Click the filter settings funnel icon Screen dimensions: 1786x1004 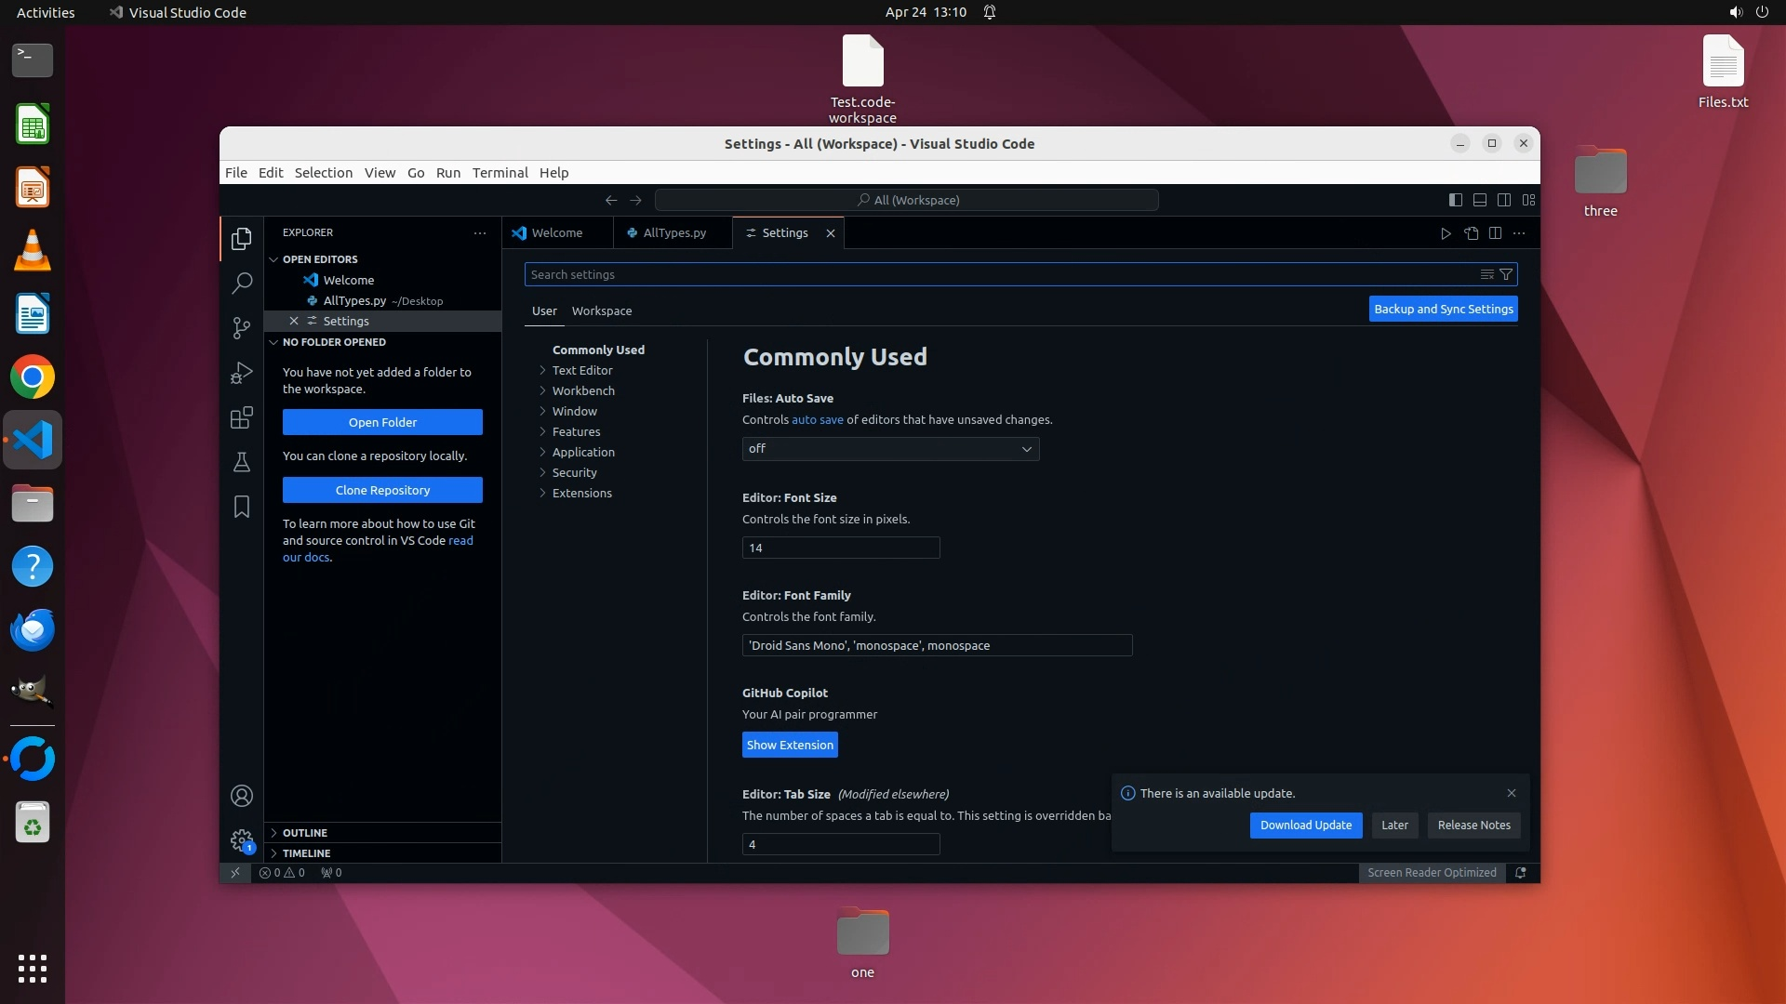(1505, 274)
